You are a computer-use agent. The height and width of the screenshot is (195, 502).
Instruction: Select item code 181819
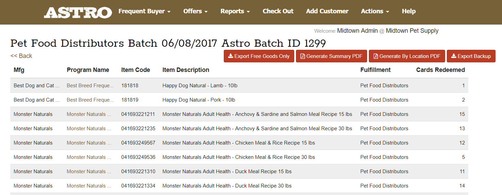(130, 100)
